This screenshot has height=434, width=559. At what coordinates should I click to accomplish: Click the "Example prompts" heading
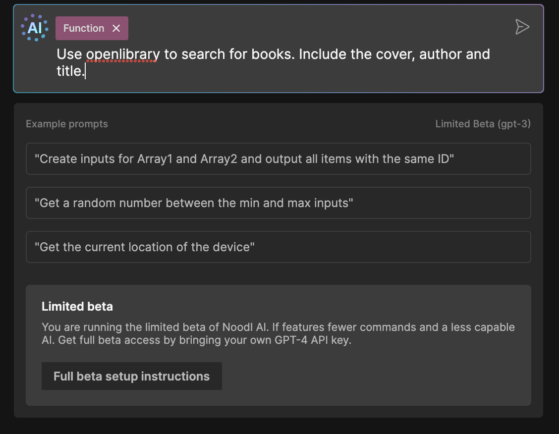pyautogui.click(x=67, y=124)
